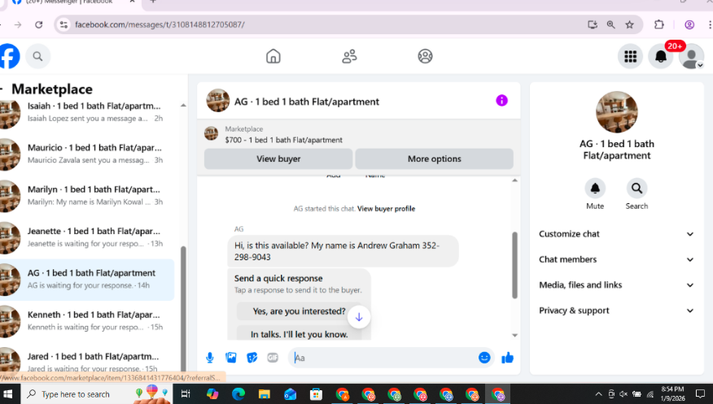Click the purple conversation information icon

(x=501, y=100)
